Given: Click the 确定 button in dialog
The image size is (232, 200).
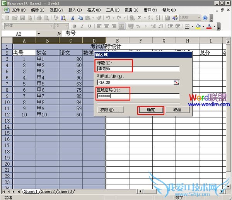Looking at the screenshot, I should (x=151, y=110).
